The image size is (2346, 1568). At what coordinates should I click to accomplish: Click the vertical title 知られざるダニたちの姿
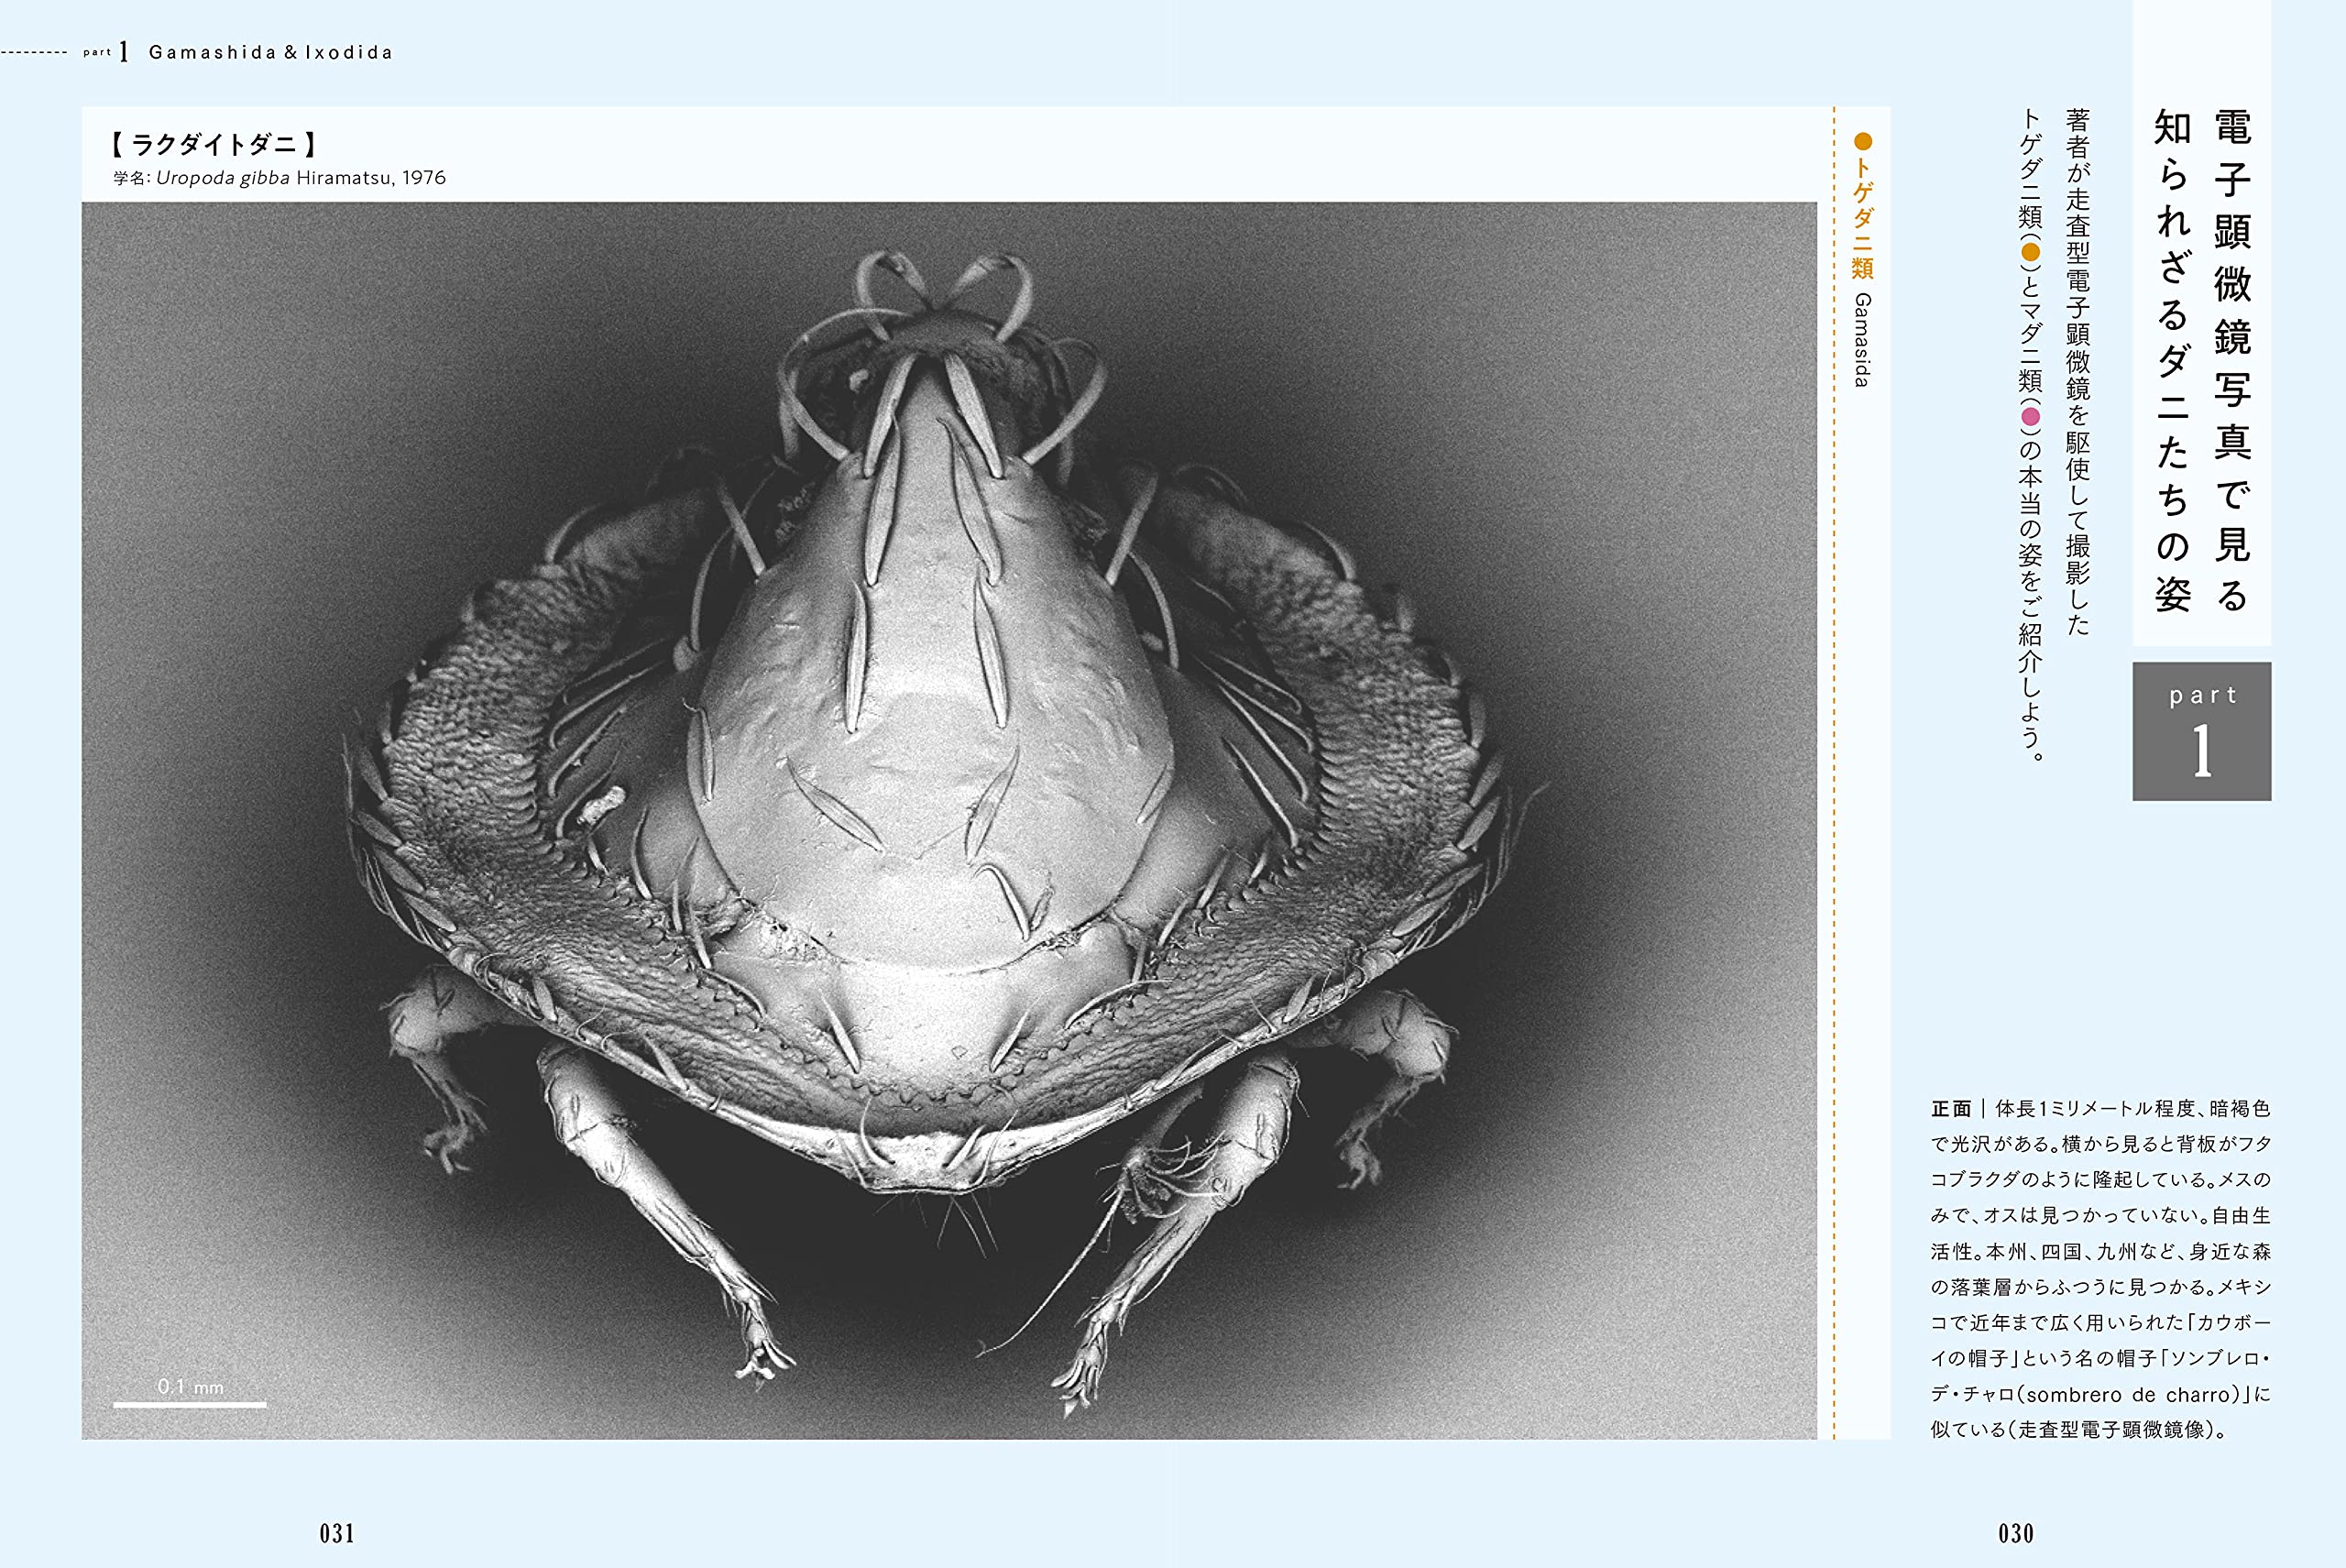[2172, 360]
